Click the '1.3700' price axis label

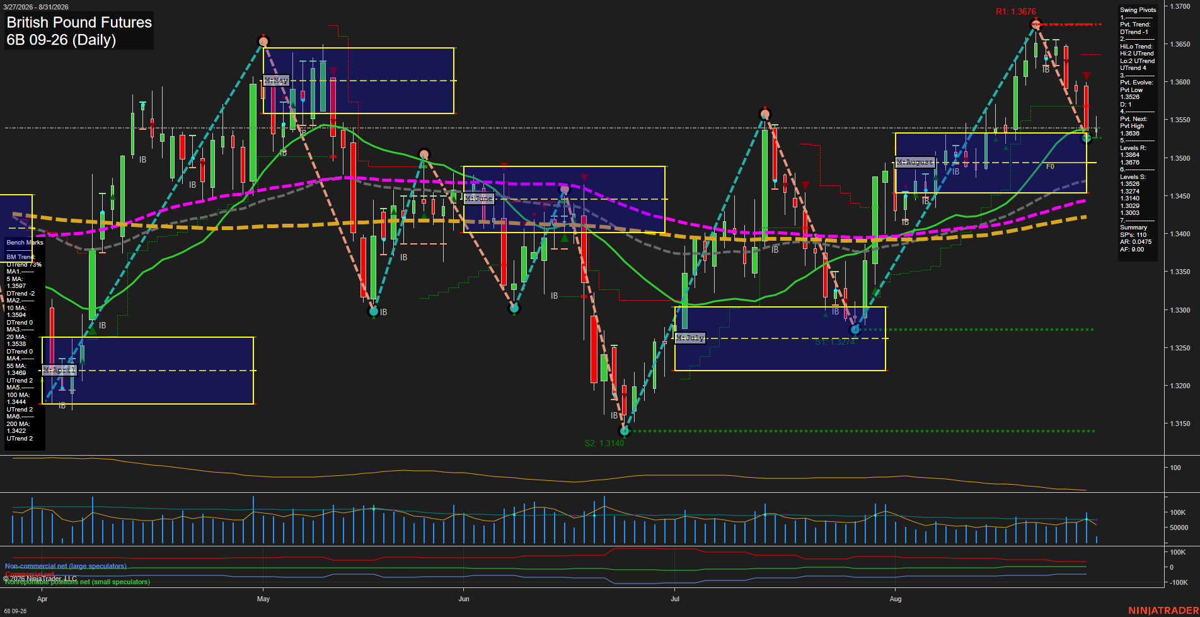(1180, 6)
